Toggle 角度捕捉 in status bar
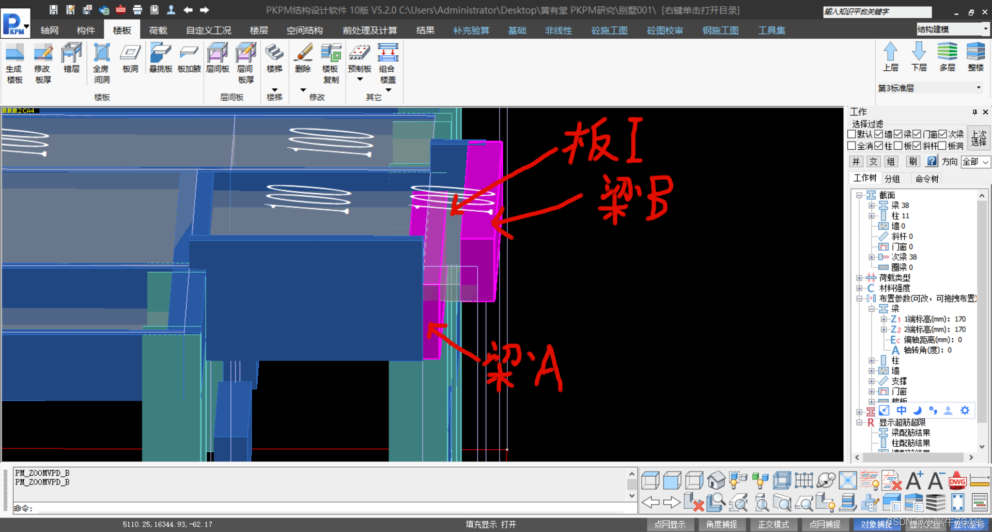The width and height of the screenshot is (992, 532). point(722,524)
